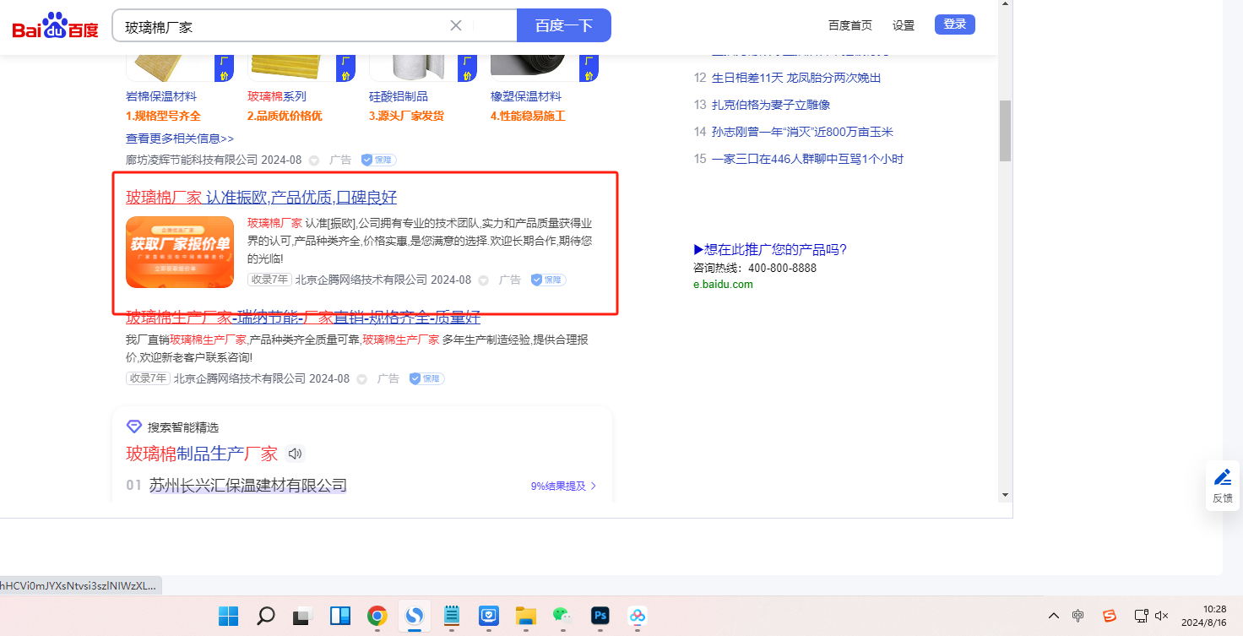Viewport: 1243px width, 636px height.
Task: Expand dropdown arrow beside 廊坊凌辉节能科技有限公司 2024-08
Action: pos(314,160)
